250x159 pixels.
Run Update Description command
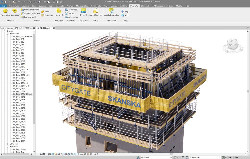(111, 12)
